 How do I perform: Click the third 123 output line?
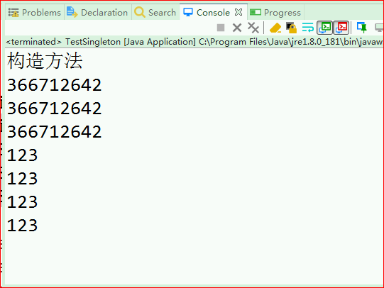22,202
